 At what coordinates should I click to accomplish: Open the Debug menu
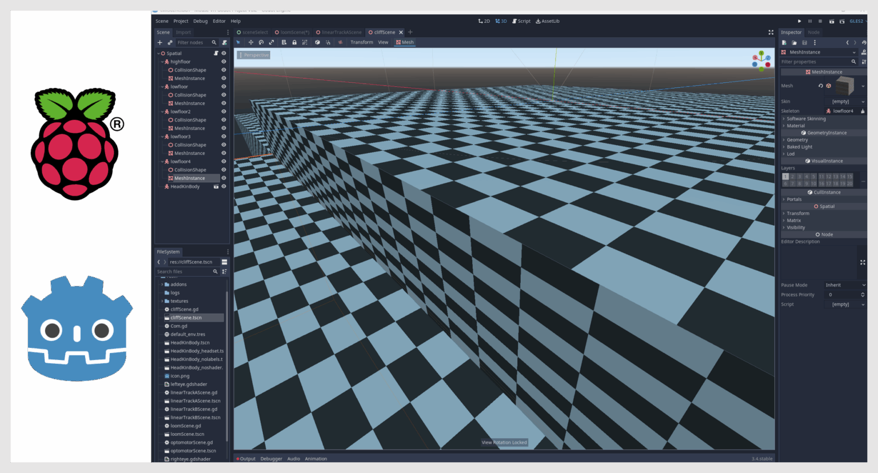(199, 21)
